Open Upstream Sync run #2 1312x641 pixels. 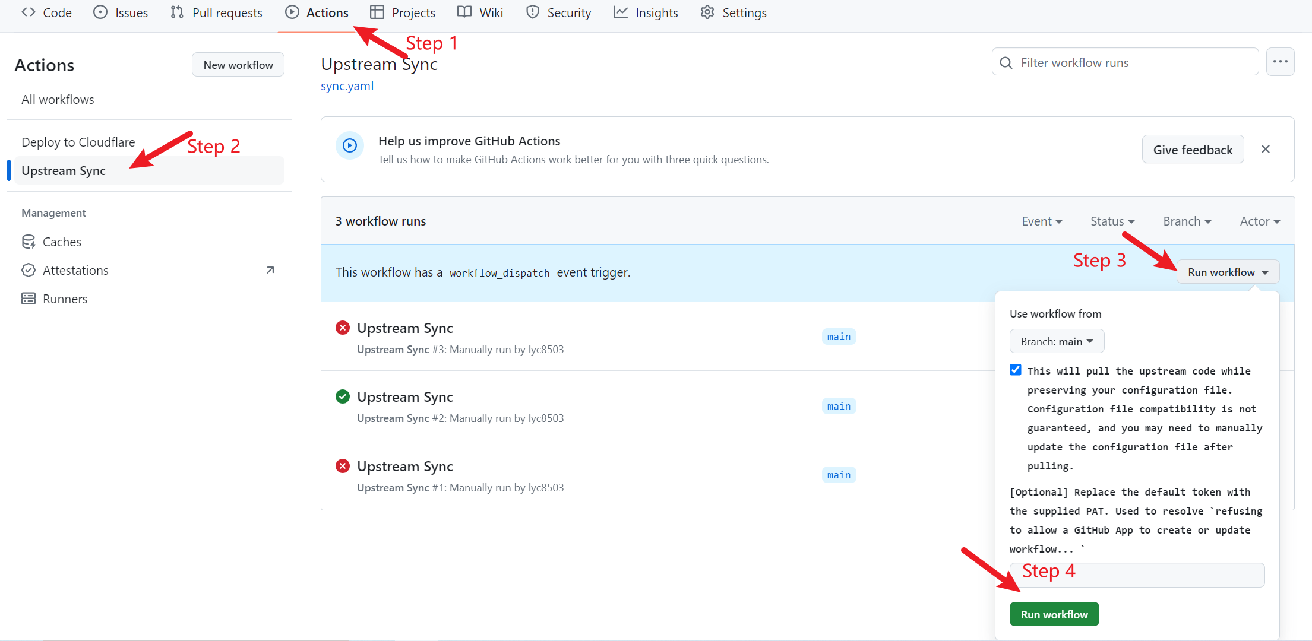tap(404, 396)
